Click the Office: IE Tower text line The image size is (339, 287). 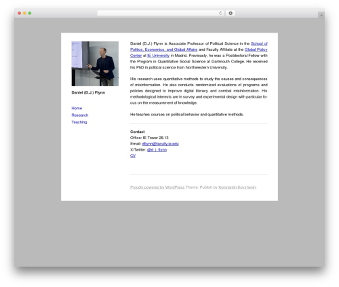(149, 138)
